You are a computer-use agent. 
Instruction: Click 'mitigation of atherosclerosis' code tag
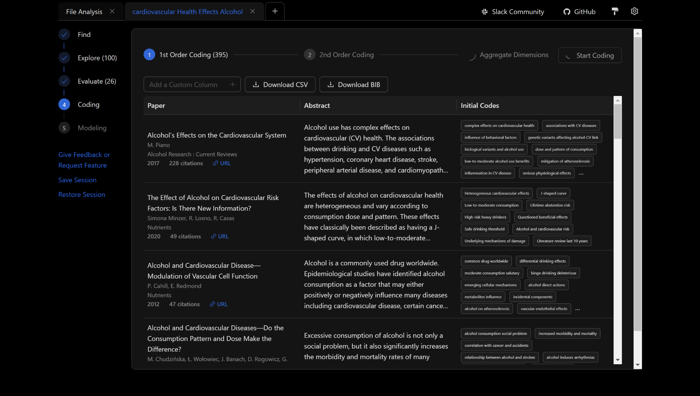pyautogui.click(x=565, y=161)
